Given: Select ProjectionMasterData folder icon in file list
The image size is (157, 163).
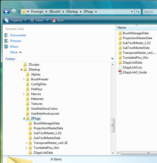Looking at the screenshot, I should click(120, 38).
